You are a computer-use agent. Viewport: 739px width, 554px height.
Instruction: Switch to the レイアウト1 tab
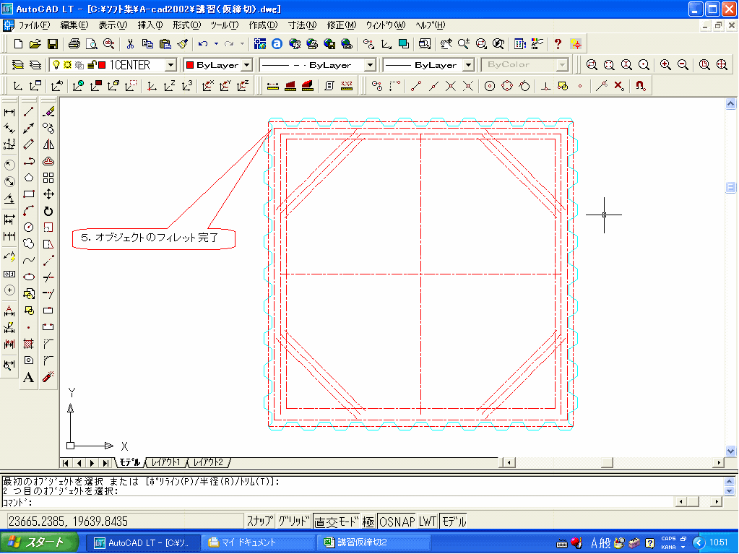[166, 462]
